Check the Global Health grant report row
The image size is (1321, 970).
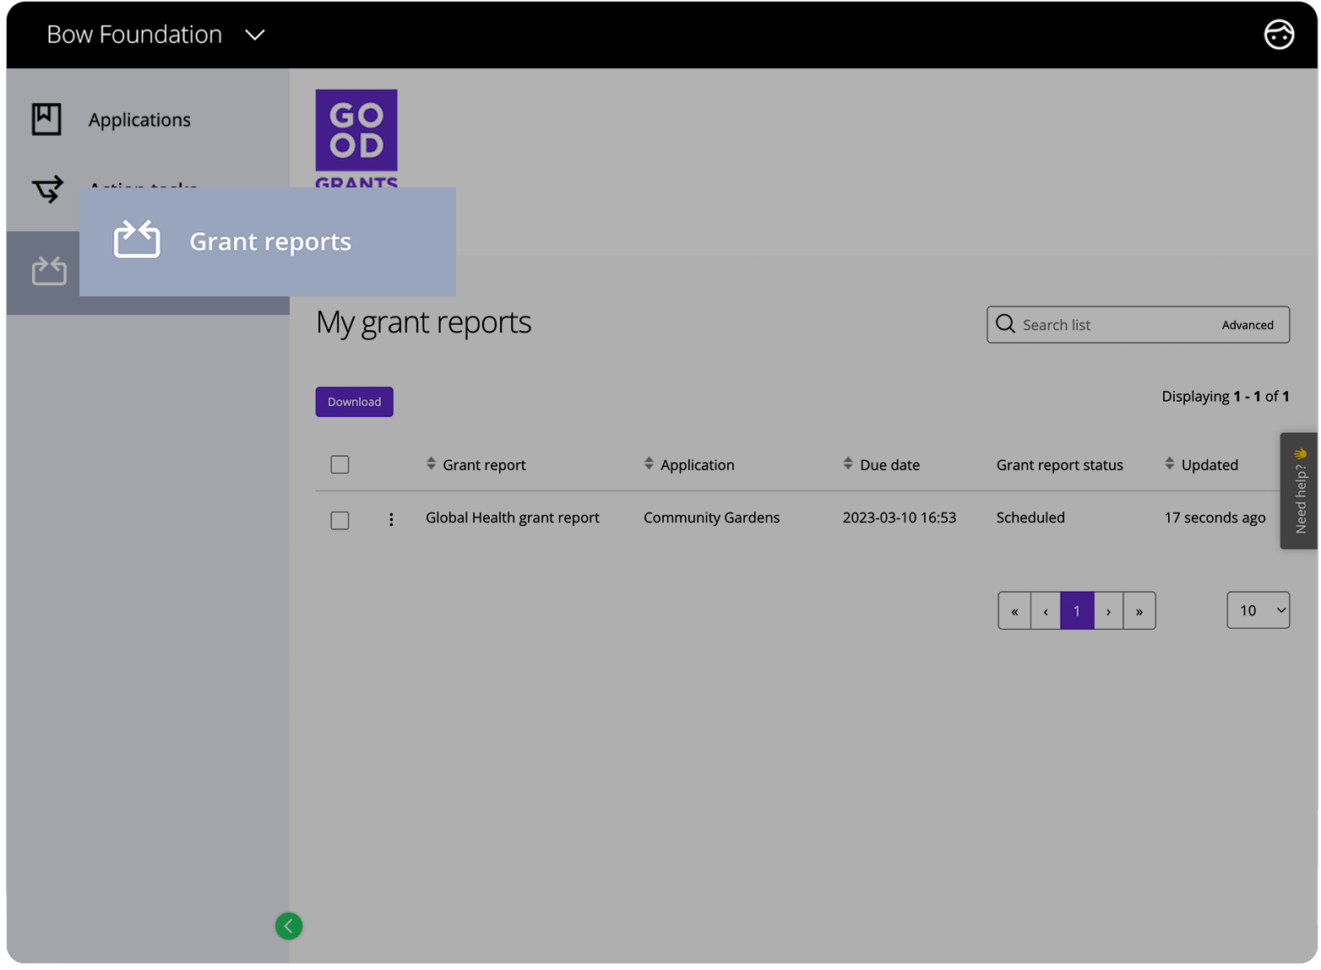(340, 520)
